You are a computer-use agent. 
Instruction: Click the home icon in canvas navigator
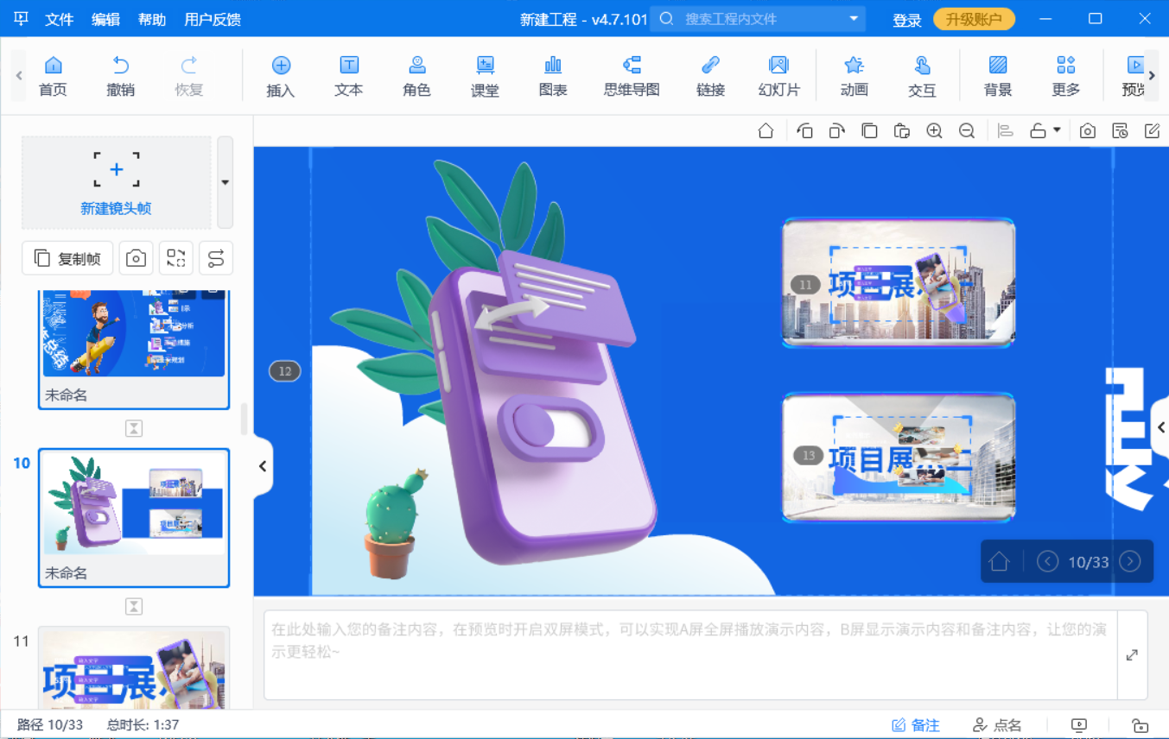1000,562
